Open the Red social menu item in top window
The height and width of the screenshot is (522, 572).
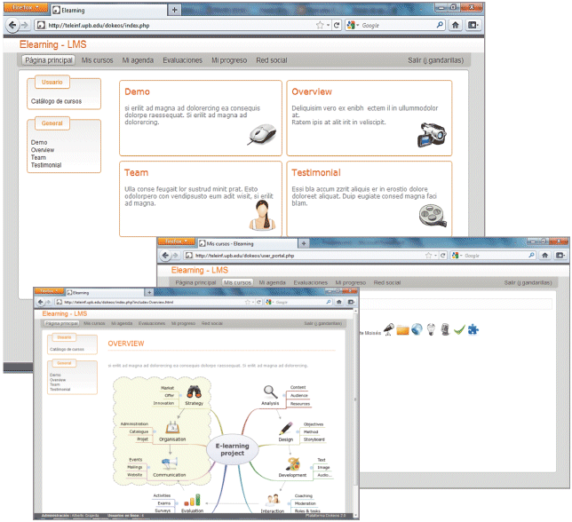coord(272,60)
